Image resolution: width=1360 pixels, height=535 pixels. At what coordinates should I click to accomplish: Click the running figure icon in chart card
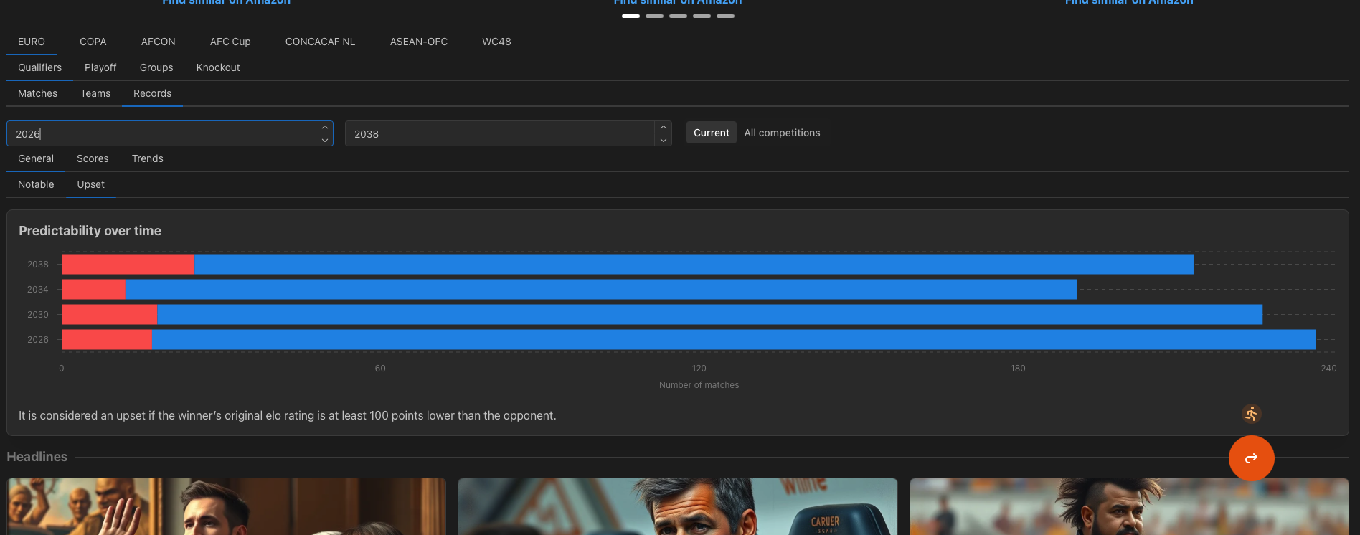(x=1252, y=414)
